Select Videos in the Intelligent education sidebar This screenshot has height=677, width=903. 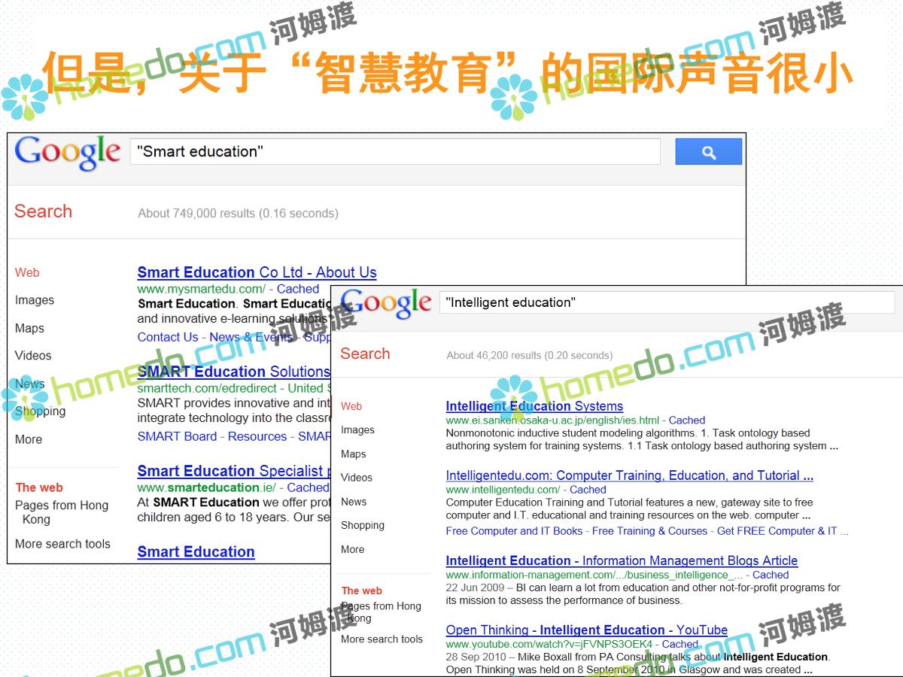tap(357, 478)
